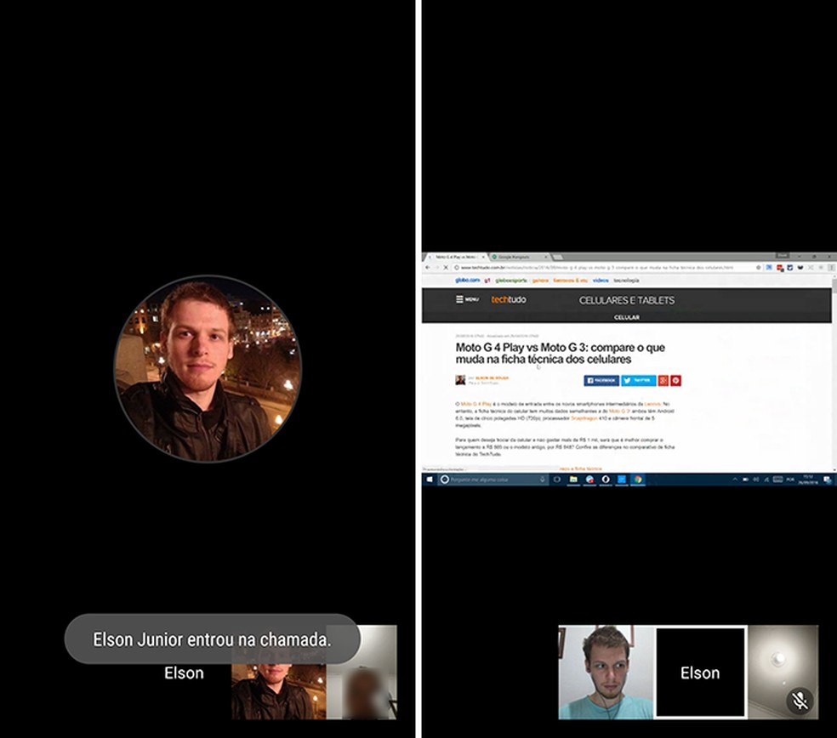This screenshot has height=738, width=837.
Task: Reload the page in Chrome
Action: [447, 267]
